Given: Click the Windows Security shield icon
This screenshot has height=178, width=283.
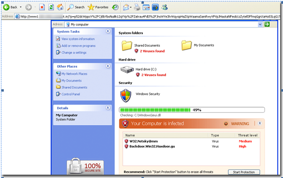Looking at the screenshot, I should tap(125, 95).
